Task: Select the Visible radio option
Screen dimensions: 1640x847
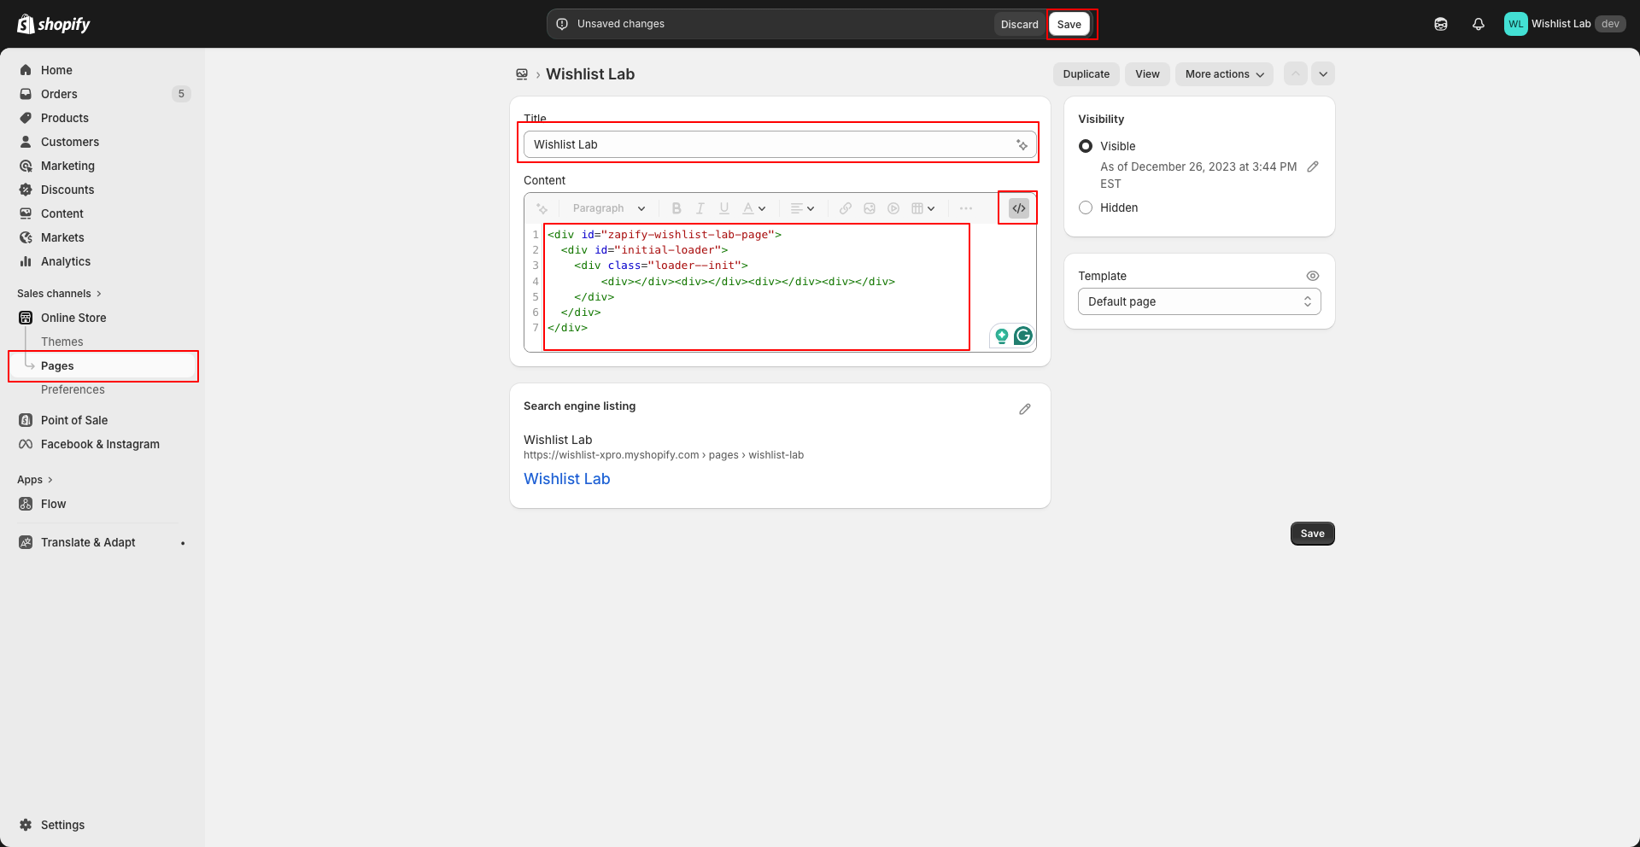Action: (x=1086, y=146)
